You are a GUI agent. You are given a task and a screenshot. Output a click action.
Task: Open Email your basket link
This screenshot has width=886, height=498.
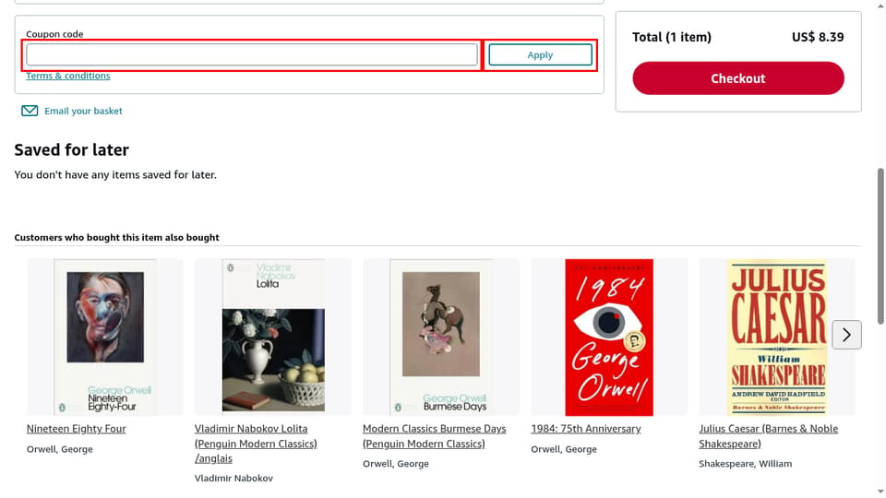[83, 111]
